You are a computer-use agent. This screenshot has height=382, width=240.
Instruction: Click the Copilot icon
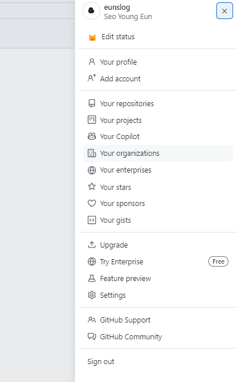click(92, 136)
